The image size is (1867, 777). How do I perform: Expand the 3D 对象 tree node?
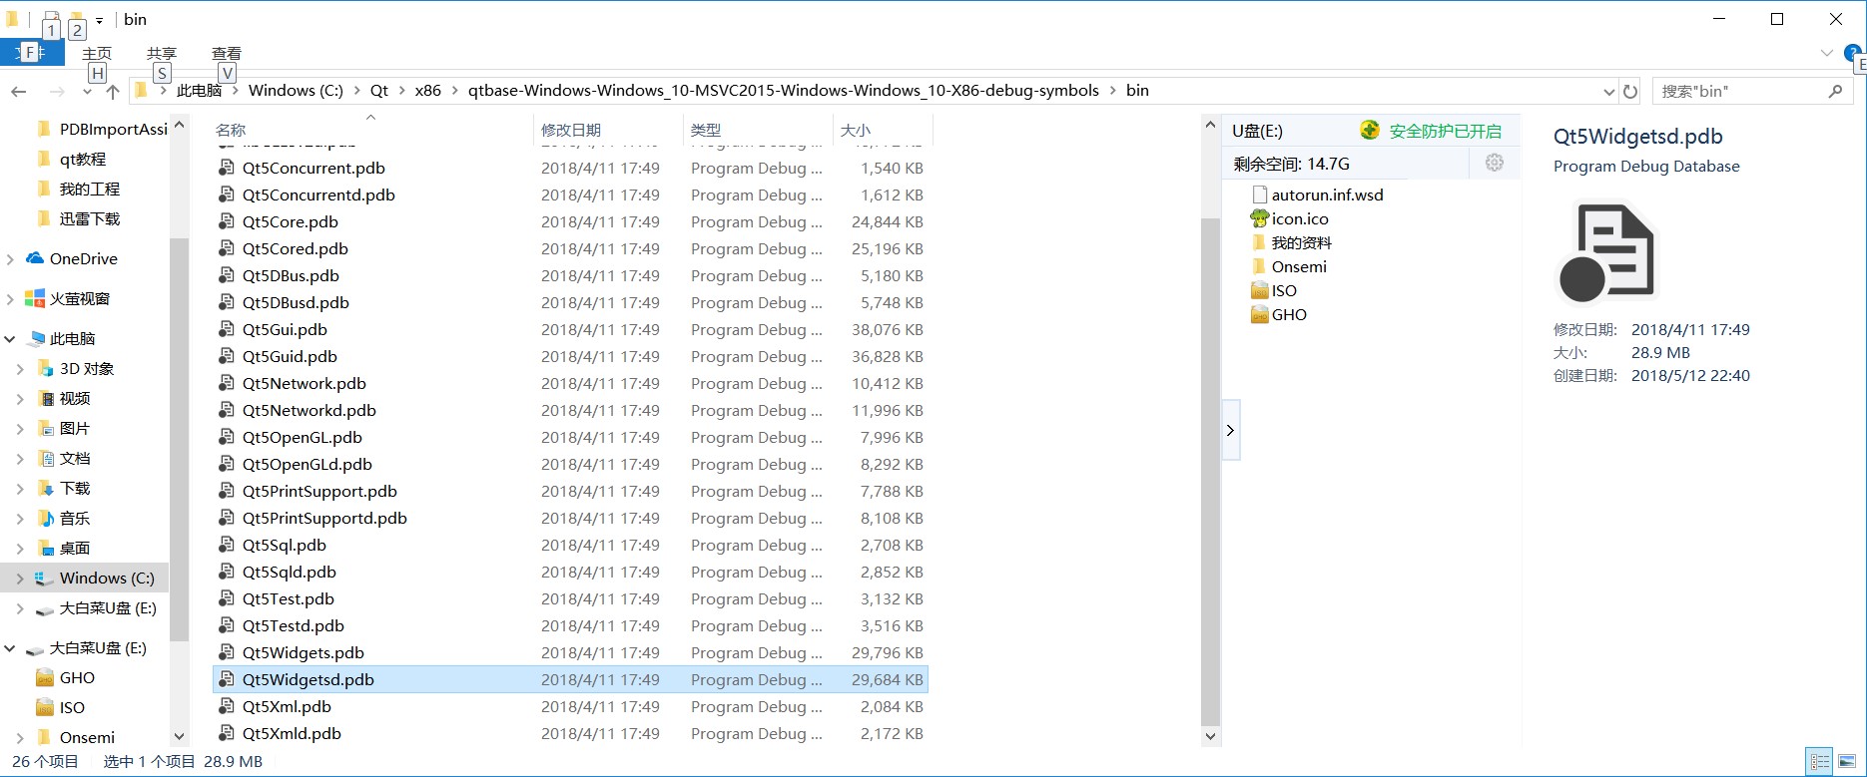[20, 369]
